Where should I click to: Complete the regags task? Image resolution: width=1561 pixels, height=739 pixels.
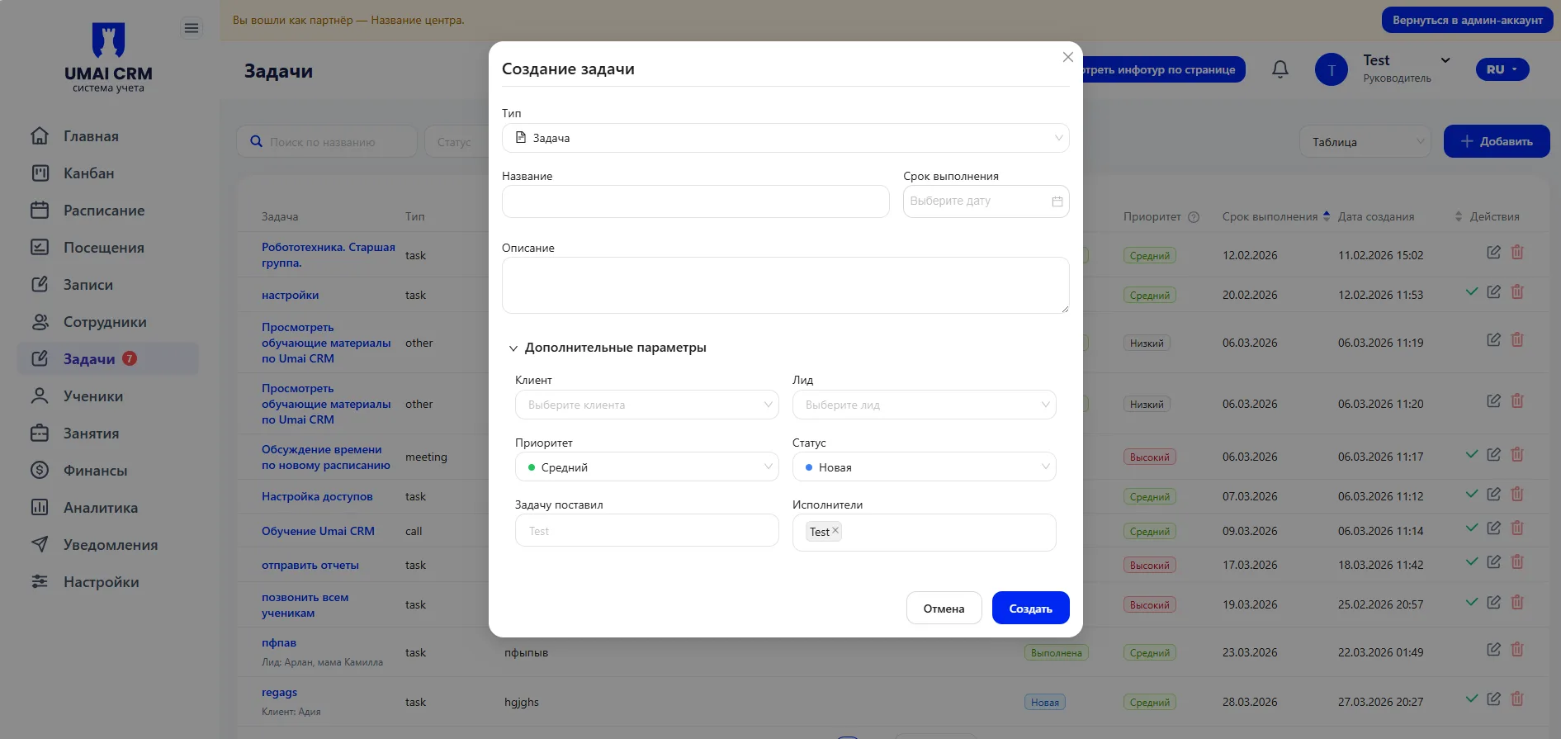click(1471, 699)
